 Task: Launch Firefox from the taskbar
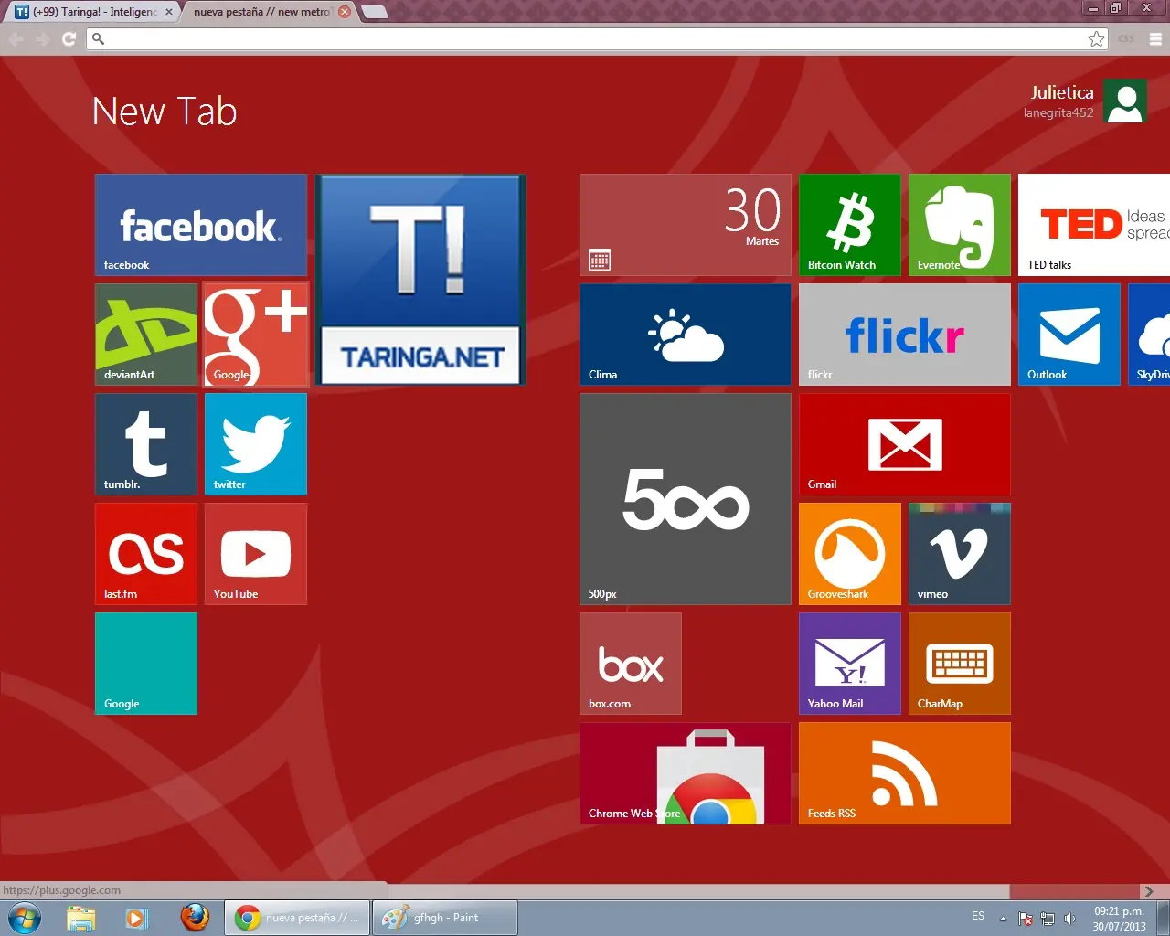tap(195, 918)
